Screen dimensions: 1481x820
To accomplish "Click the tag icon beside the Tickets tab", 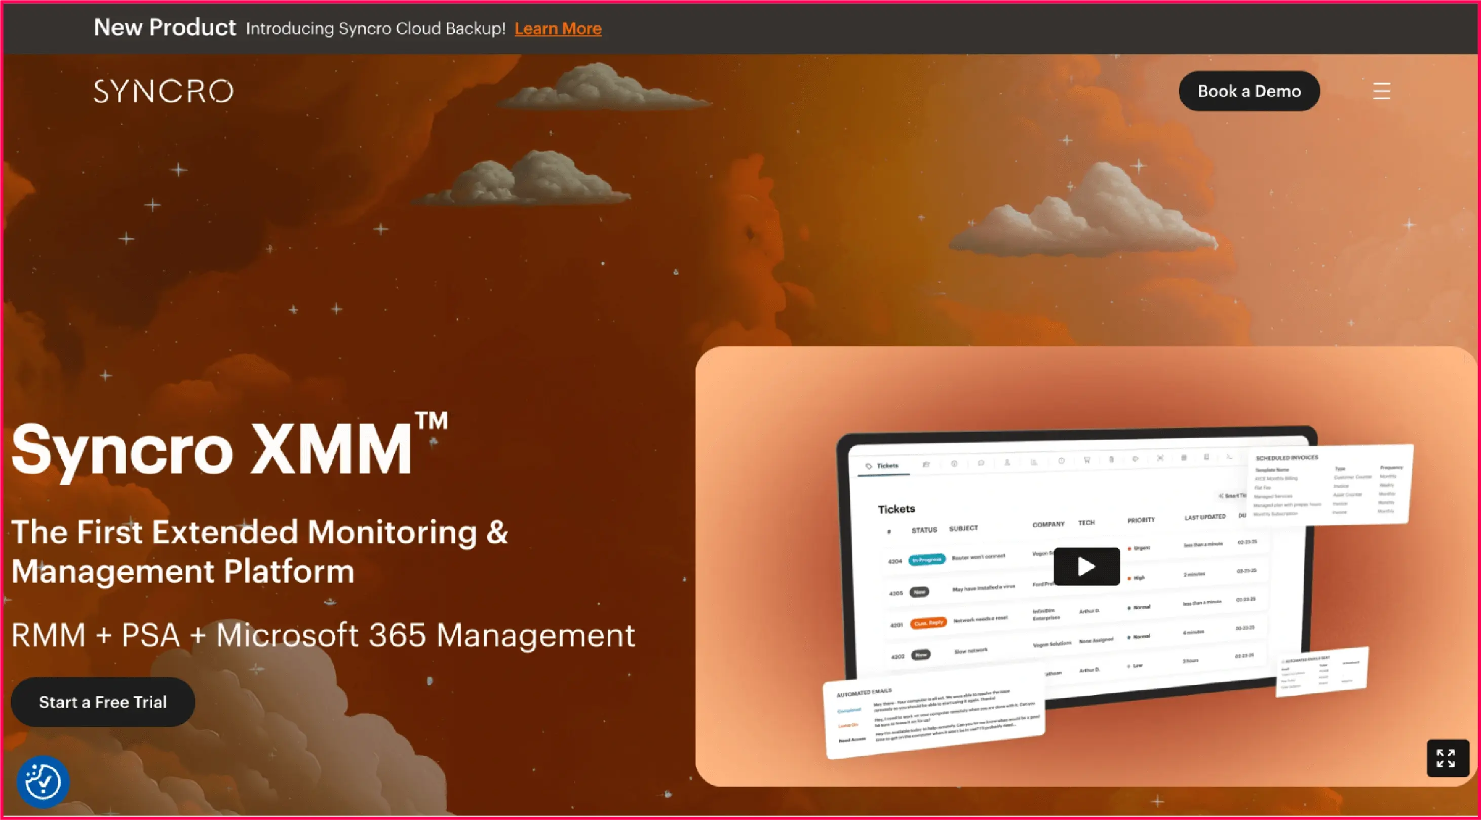I will click(869, 467).
